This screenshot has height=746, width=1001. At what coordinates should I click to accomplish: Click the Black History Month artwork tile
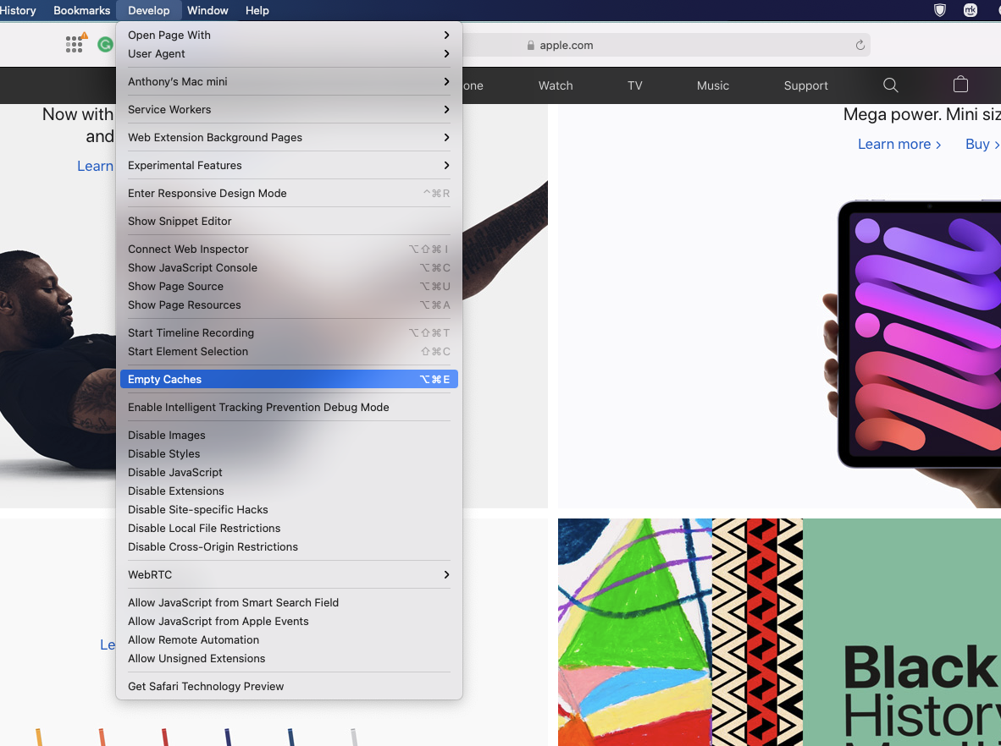click(779, 632)
